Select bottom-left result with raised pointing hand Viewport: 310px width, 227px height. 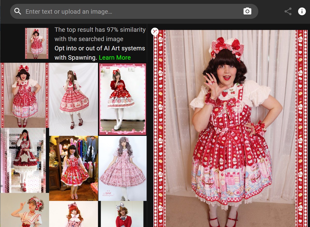click(x=25, y=210)
